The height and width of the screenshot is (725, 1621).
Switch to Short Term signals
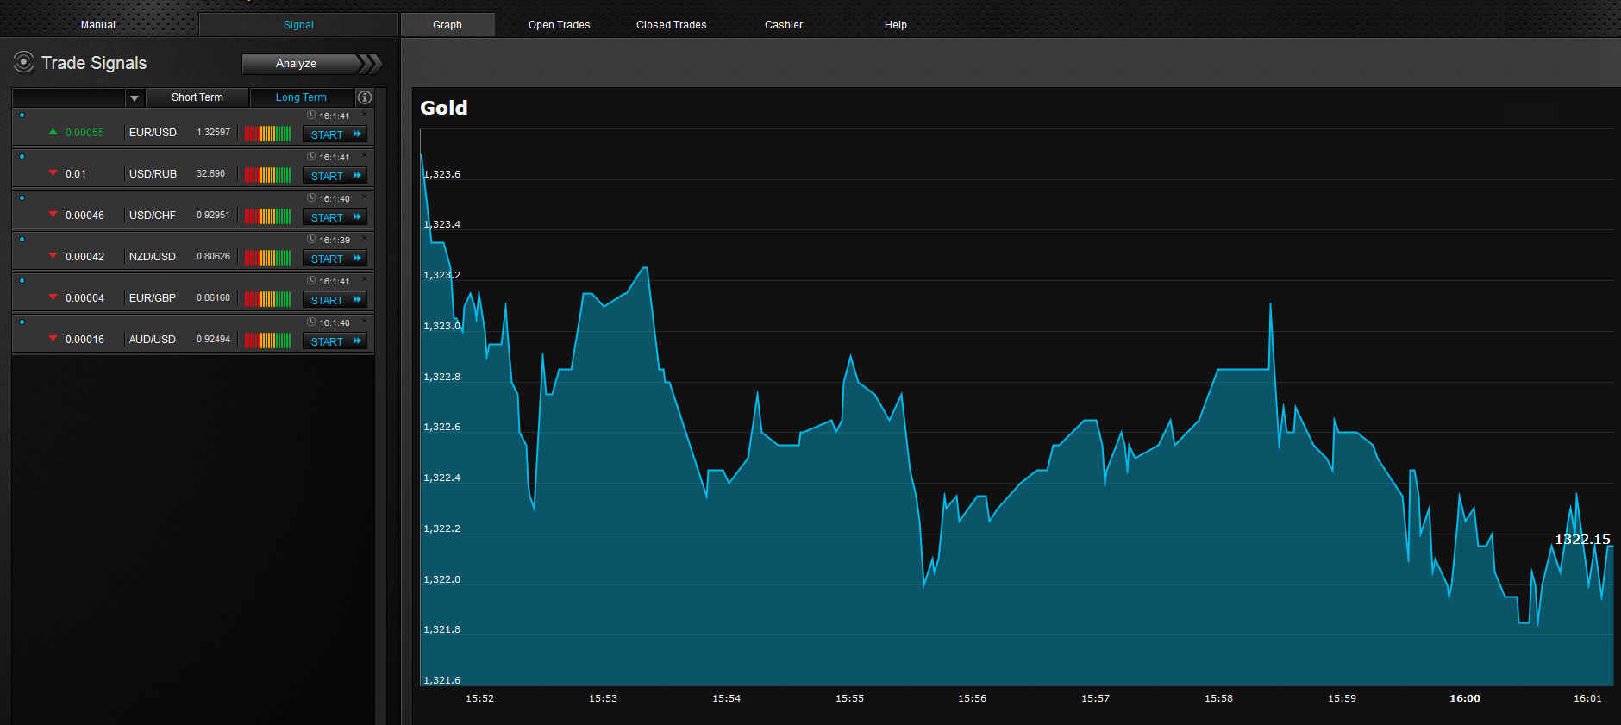pos(197,97)
